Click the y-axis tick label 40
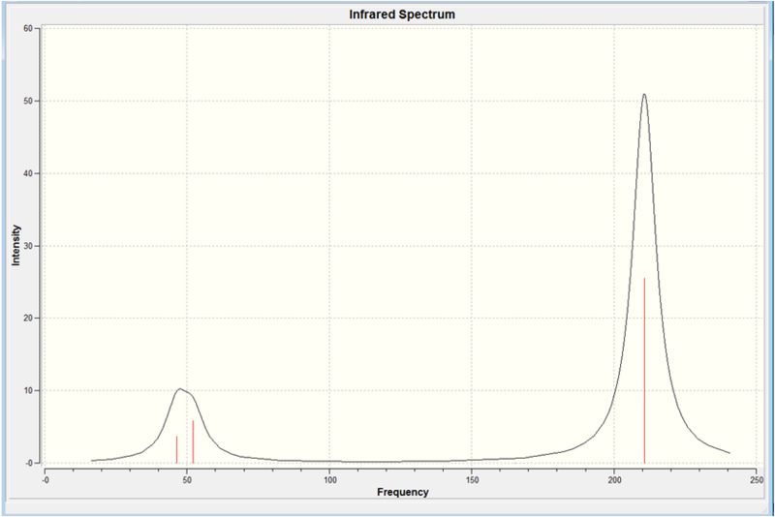 click(x=28, y=173)
